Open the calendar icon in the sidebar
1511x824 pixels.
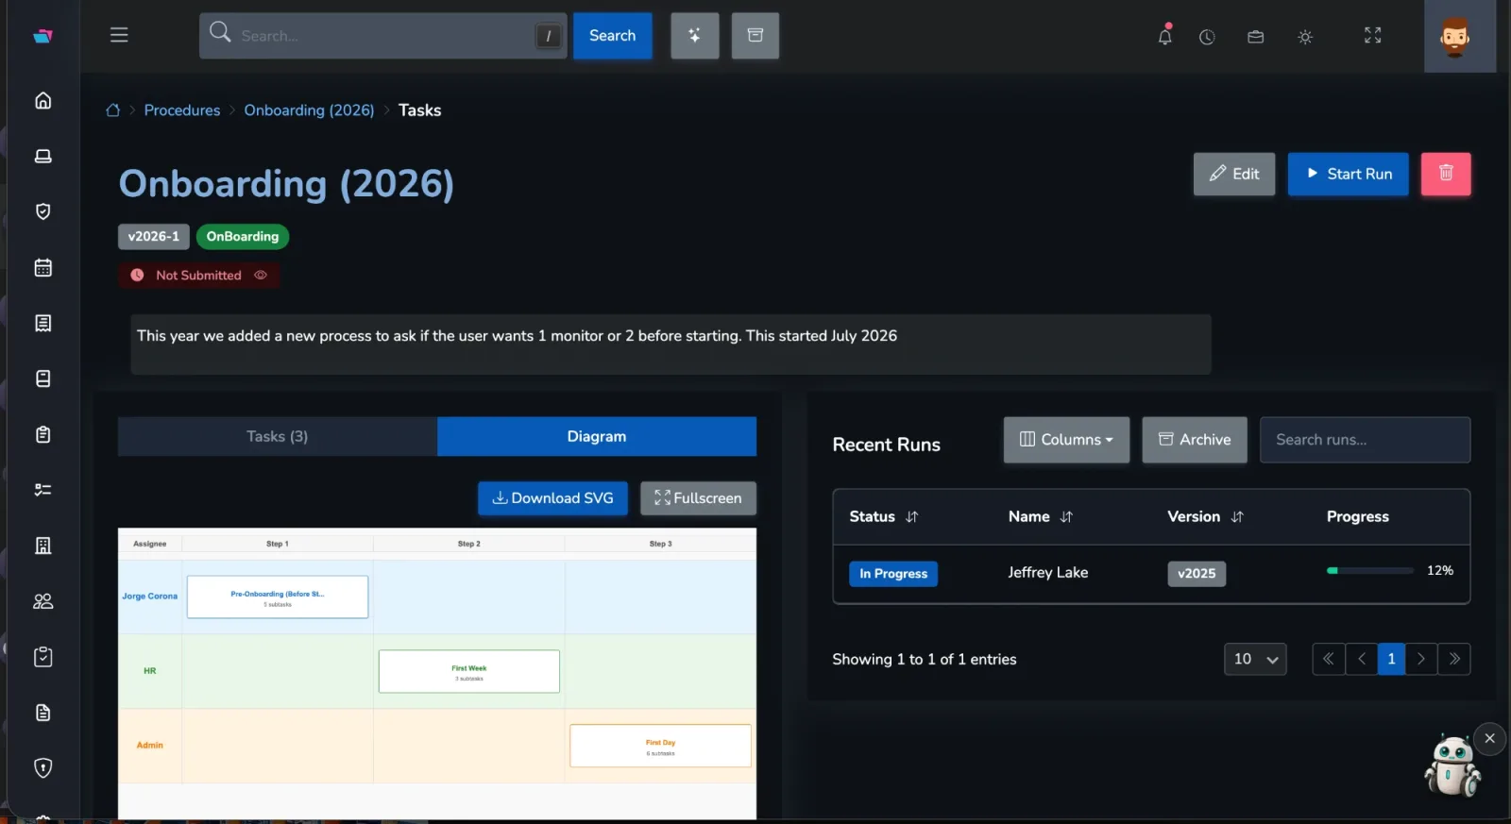coord(43,267)
